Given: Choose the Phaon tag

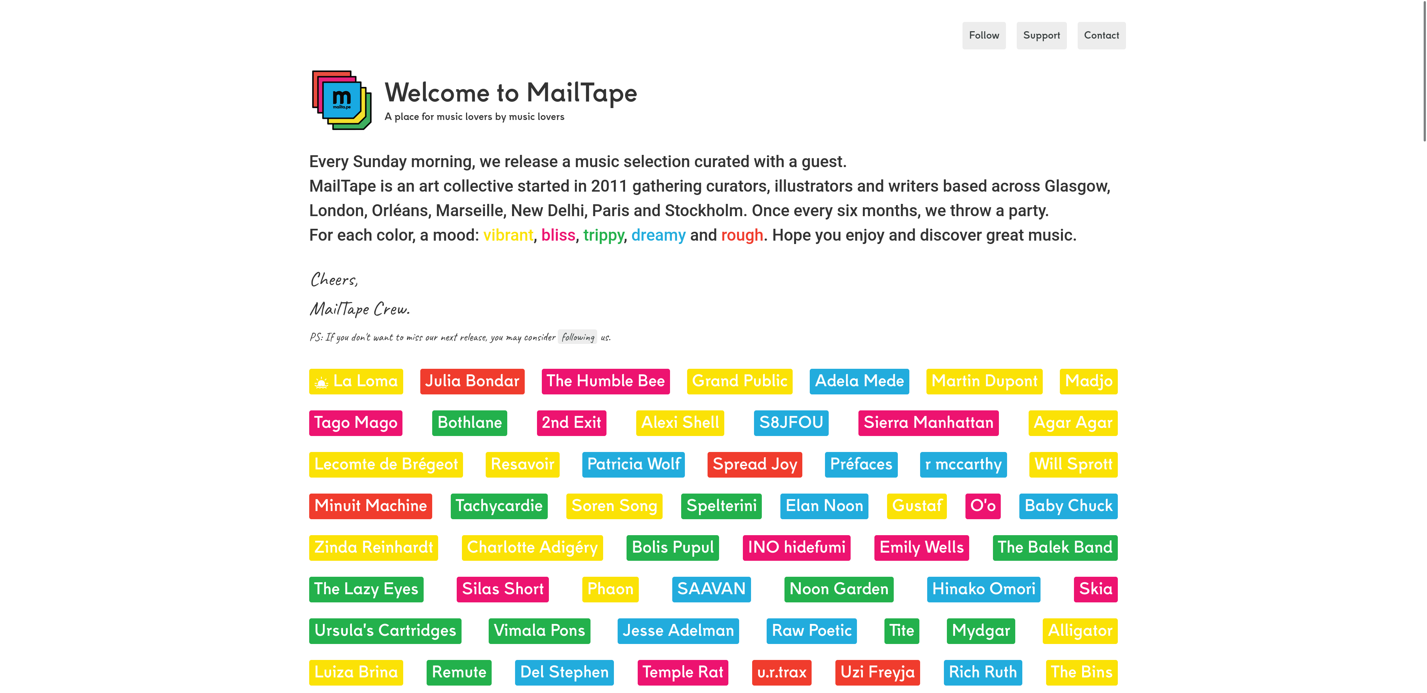Looking at the screenshot, I should click(610, 589).
